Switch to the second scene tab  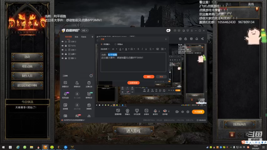(76, 37)
